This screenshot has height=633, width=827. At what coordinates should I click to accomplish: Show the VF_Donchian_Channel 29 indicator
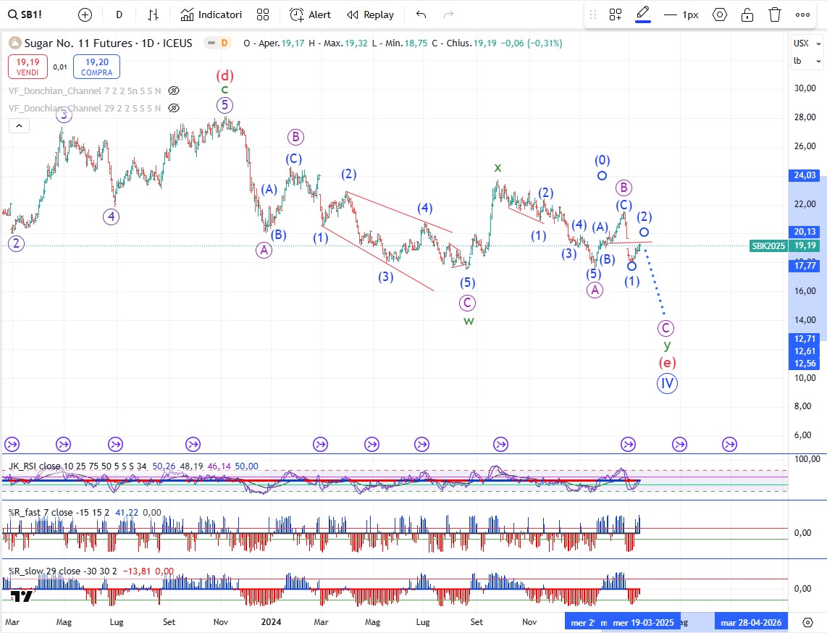pyautogui.click(x=174, y=108)
